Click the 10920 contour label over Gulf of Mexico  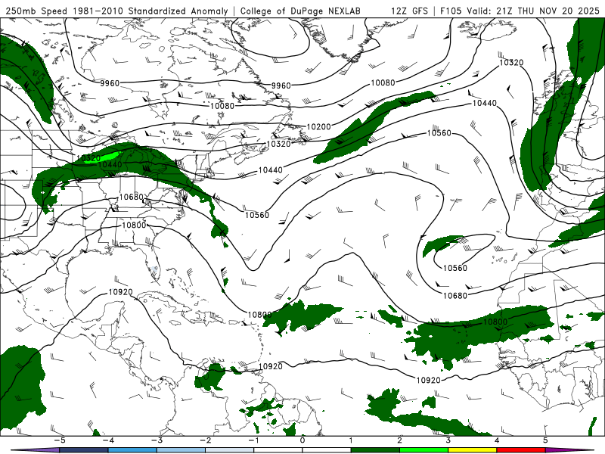tap(121, 292)
